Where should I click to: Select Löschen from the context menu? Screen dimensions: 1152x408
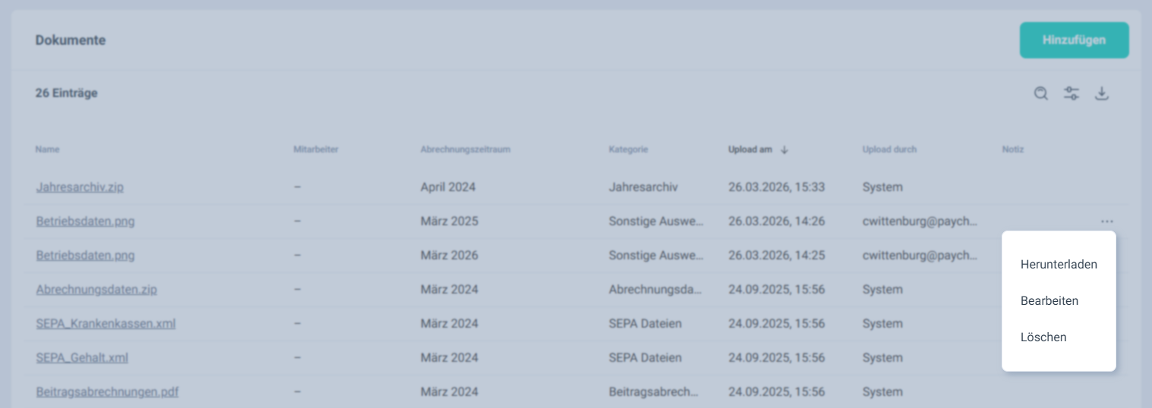[1043, 337]
